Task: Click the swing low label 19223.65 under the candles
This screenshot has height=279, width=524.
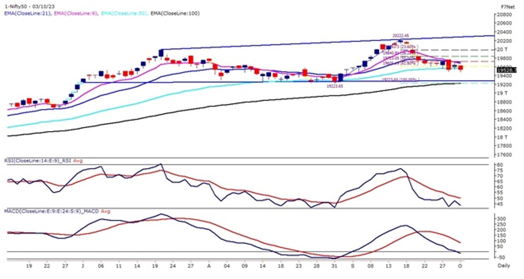Action: click(x=335, y=86)
